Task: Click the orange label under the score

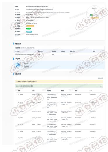Action: 95,18
